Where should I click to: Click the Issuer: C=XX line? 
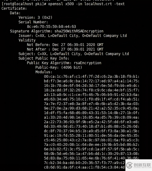73,36
